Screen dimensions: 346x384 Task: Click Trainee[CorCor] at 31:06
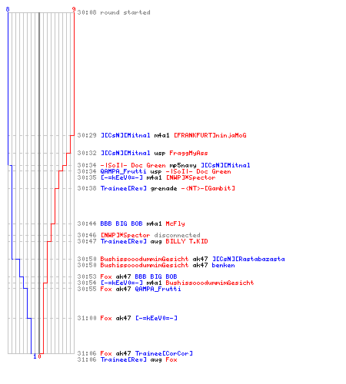click(x=164, y=353)
